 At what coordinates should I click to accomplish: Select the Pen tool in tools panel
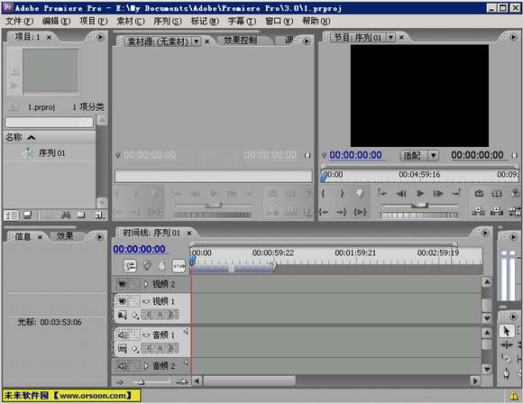click(x=507, y=373)
